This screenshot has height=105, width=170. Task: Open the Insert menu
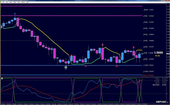11,2
